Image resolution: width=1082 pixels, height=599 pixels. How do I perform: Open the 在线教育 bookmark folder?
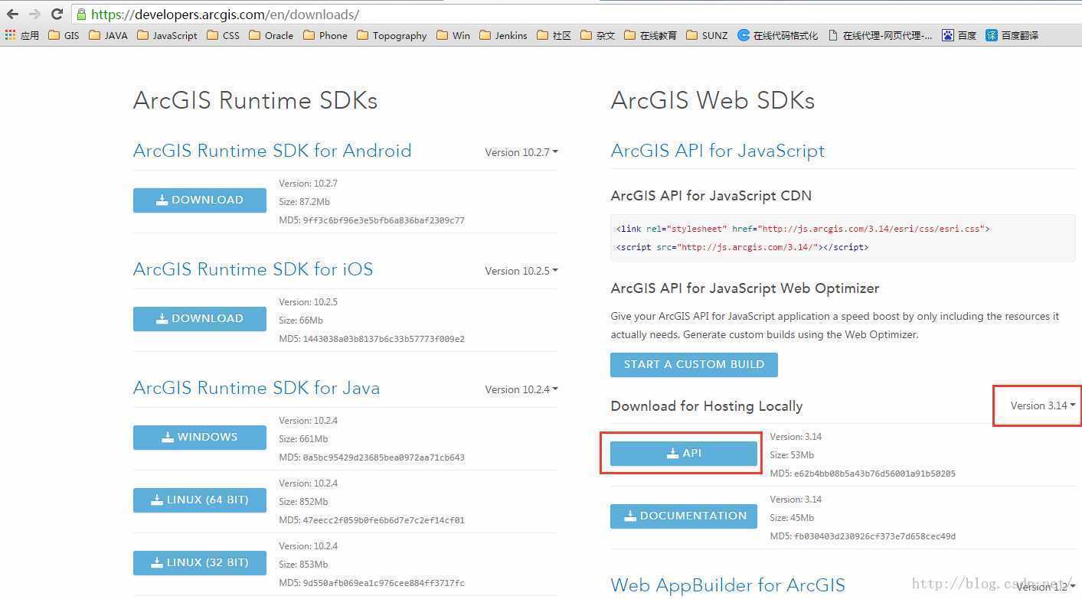pos(651,35)
